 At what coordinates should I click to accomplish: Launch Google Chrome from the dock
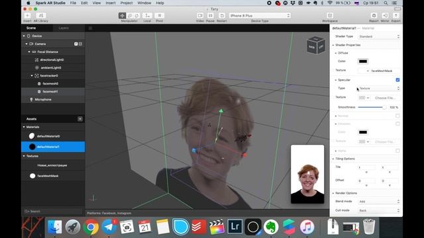click(91, 227)
